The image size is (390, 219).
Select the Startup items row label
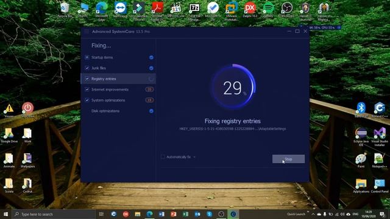(102, 57)
